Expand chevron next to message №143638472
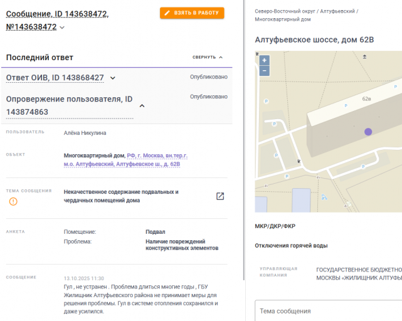Viewport: 402px width, 321px height. point(62,28)
